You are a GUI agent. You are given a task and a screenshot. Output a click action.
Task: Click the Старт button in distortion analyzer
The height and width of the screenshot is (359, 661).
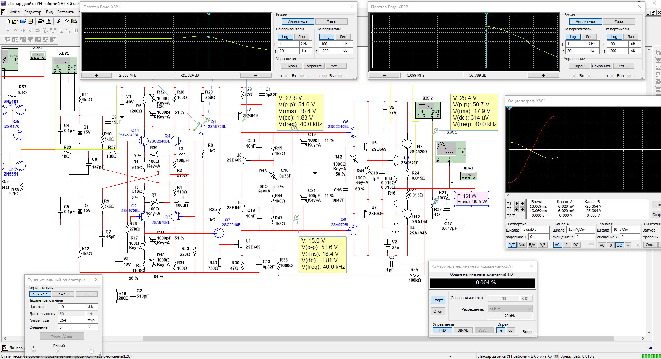click(438, 300)
